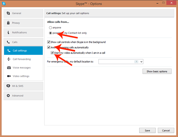This screenshot has height=137, width=178.
Task: Open the Calls options section
Action: (23, 42)
